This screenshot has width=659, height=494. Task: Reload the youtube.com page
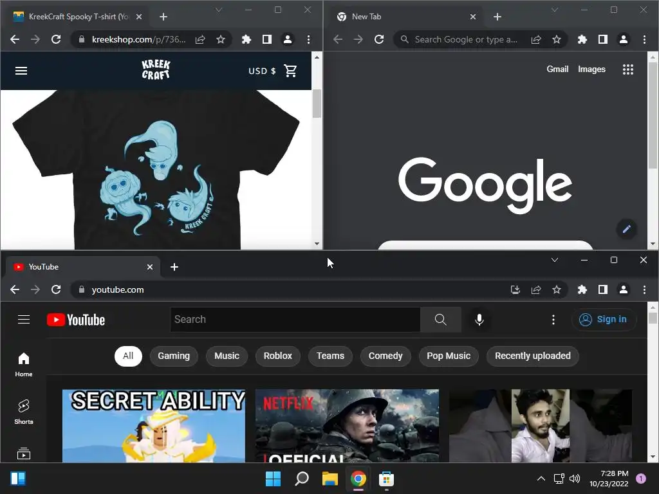click(56, 290)
